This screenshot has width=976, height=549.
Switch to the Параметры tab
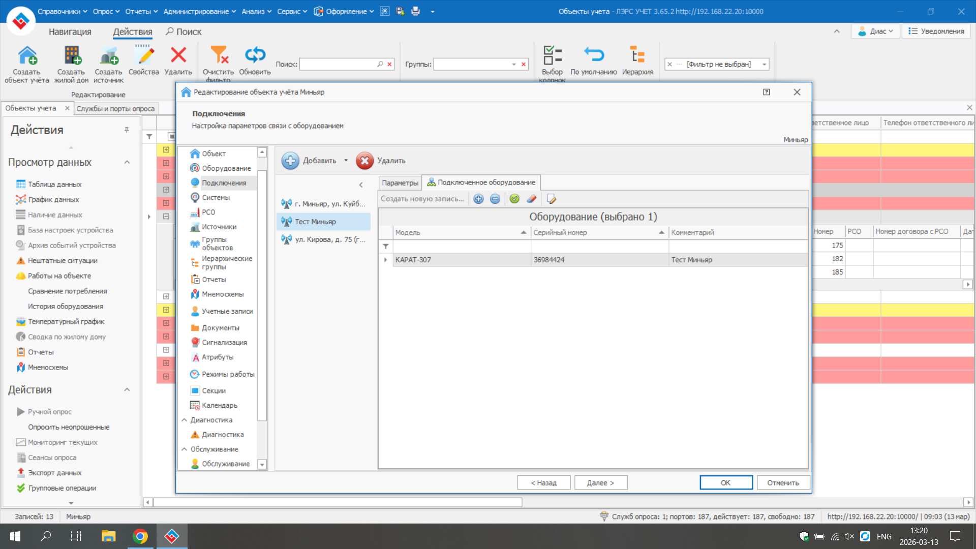click(x=400, y=182)
